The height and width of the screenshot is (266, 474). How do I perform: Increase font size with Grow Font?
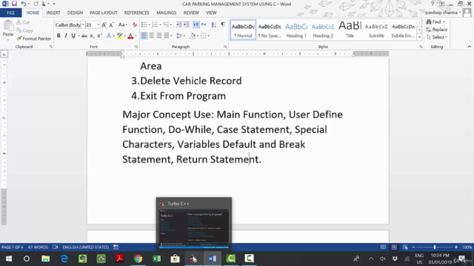pyautogui.click(x=104, y=25)
